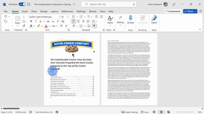The height and width of the screenshot is (114, 204).
Task: Click the proofing check icon in status bar
Action: (x=31, y=112)
